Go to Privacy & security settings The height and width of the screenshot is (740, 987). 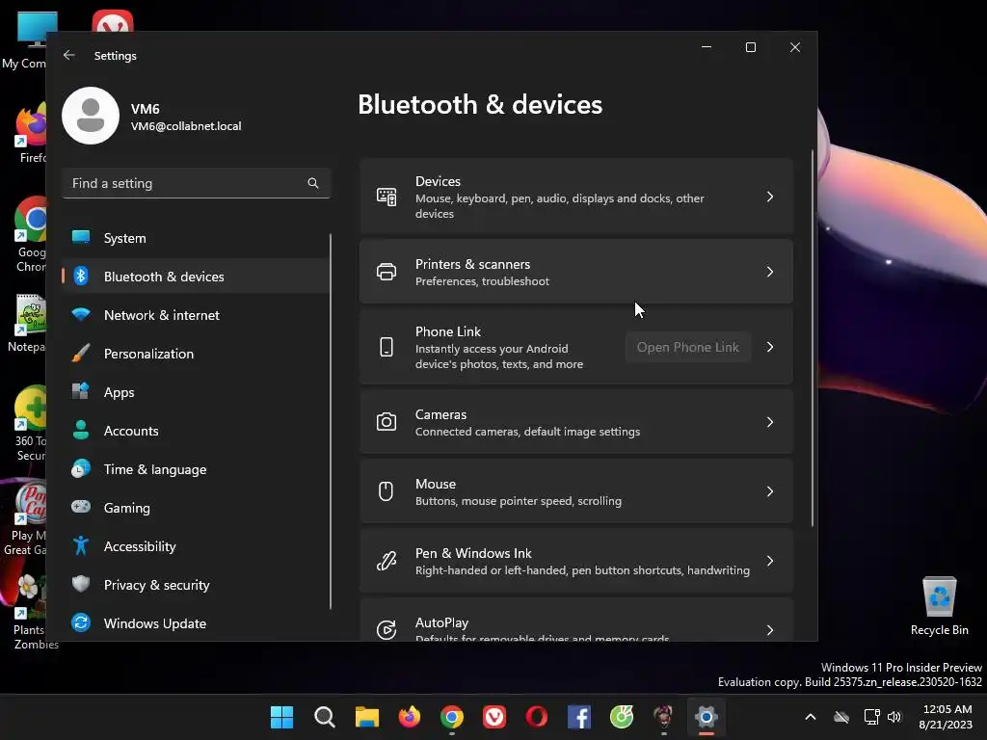(x=195, y=585)
